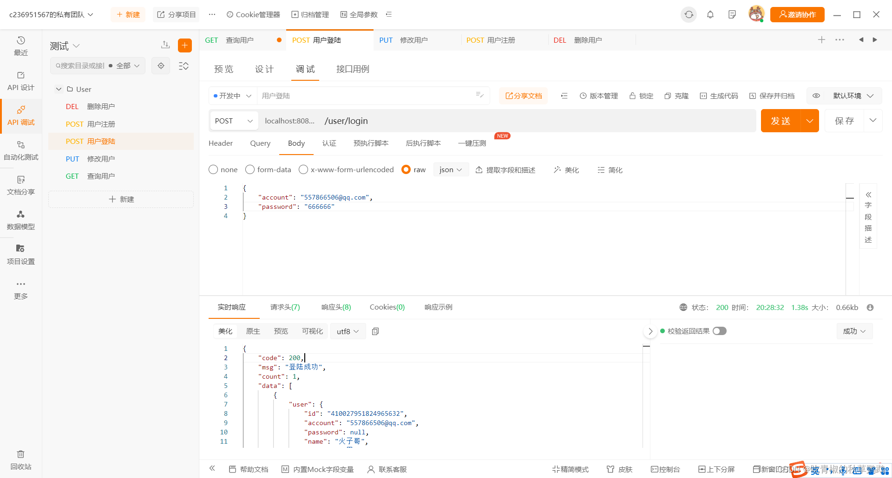Collapse the User folder in tree
Image resolution: width=892 pixels, height=478 pixels.
point(59,89)
